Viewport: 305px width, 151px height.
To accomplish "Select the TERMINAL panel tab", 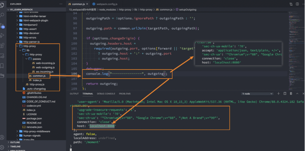I will pyautogui.click(x=88, y=94).
